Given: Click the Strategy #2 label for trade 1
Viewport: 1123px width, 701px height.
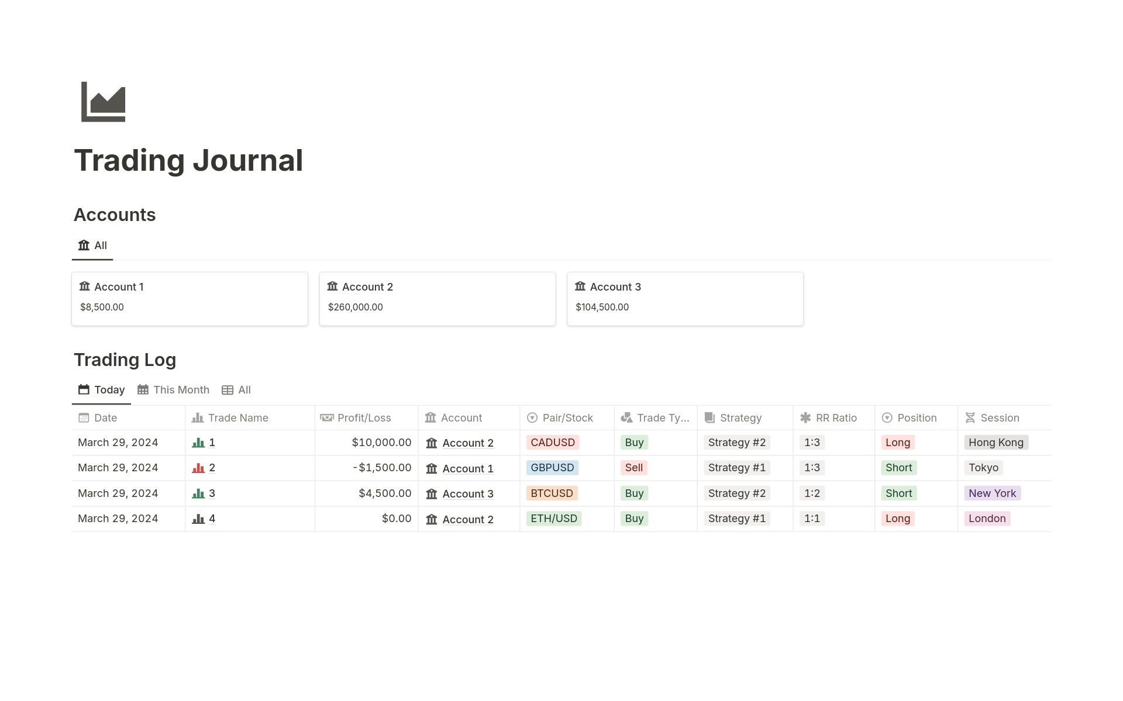Looking at the screenshot, I should [737, 441].
